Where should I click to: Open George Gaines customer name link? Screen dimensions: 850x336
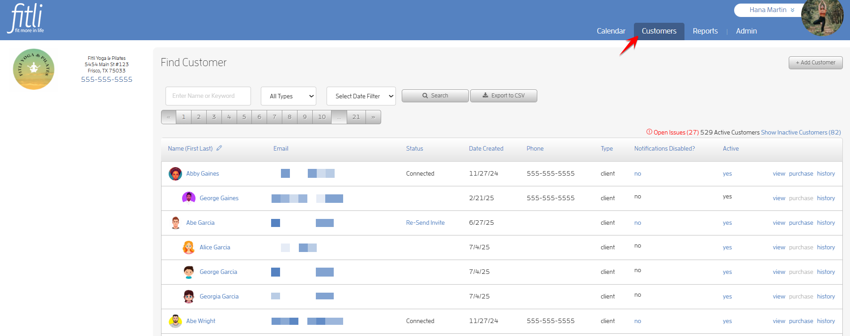[219, 198]
